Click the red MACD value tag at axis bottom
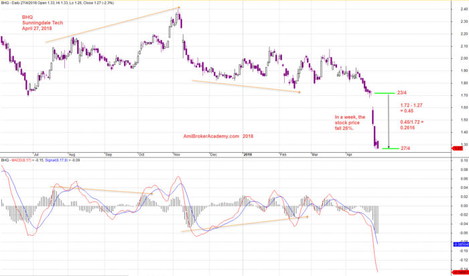 coord(461,272)
